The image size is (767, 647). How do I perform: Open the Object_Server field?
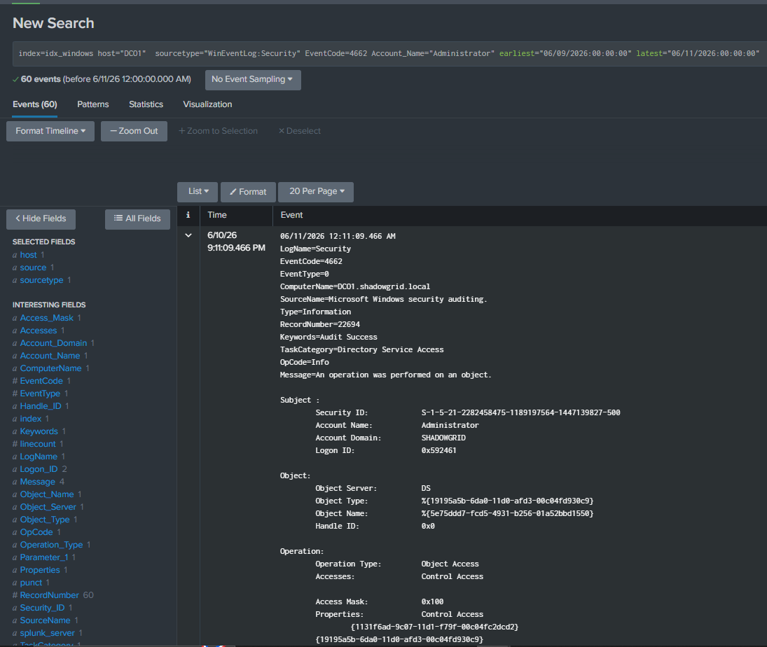[x=48, y=507]
